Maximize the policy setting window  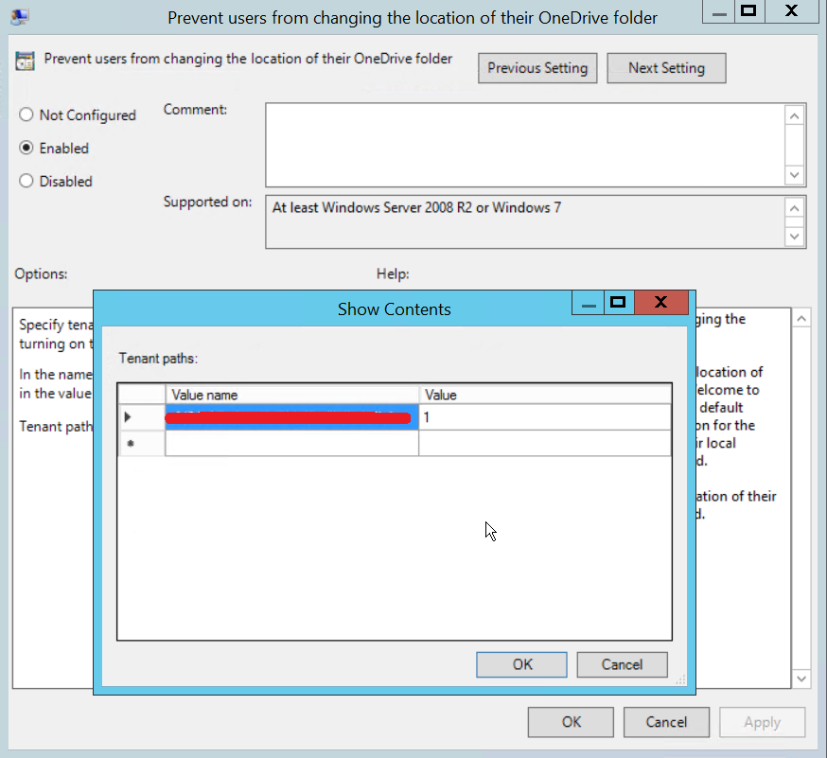pos(748,11)
